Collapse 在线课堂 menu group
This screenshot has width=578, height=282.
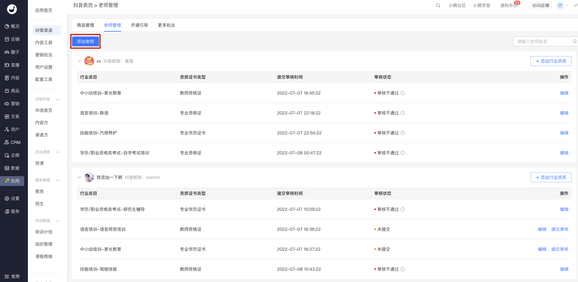coord(58,152)
